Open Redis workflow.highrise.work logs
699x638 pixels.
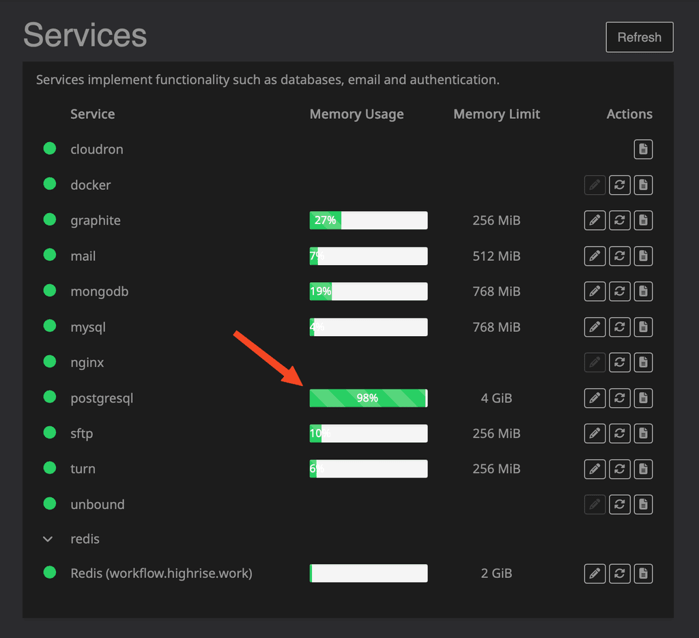pyautogui.click(x=643, y=573)
